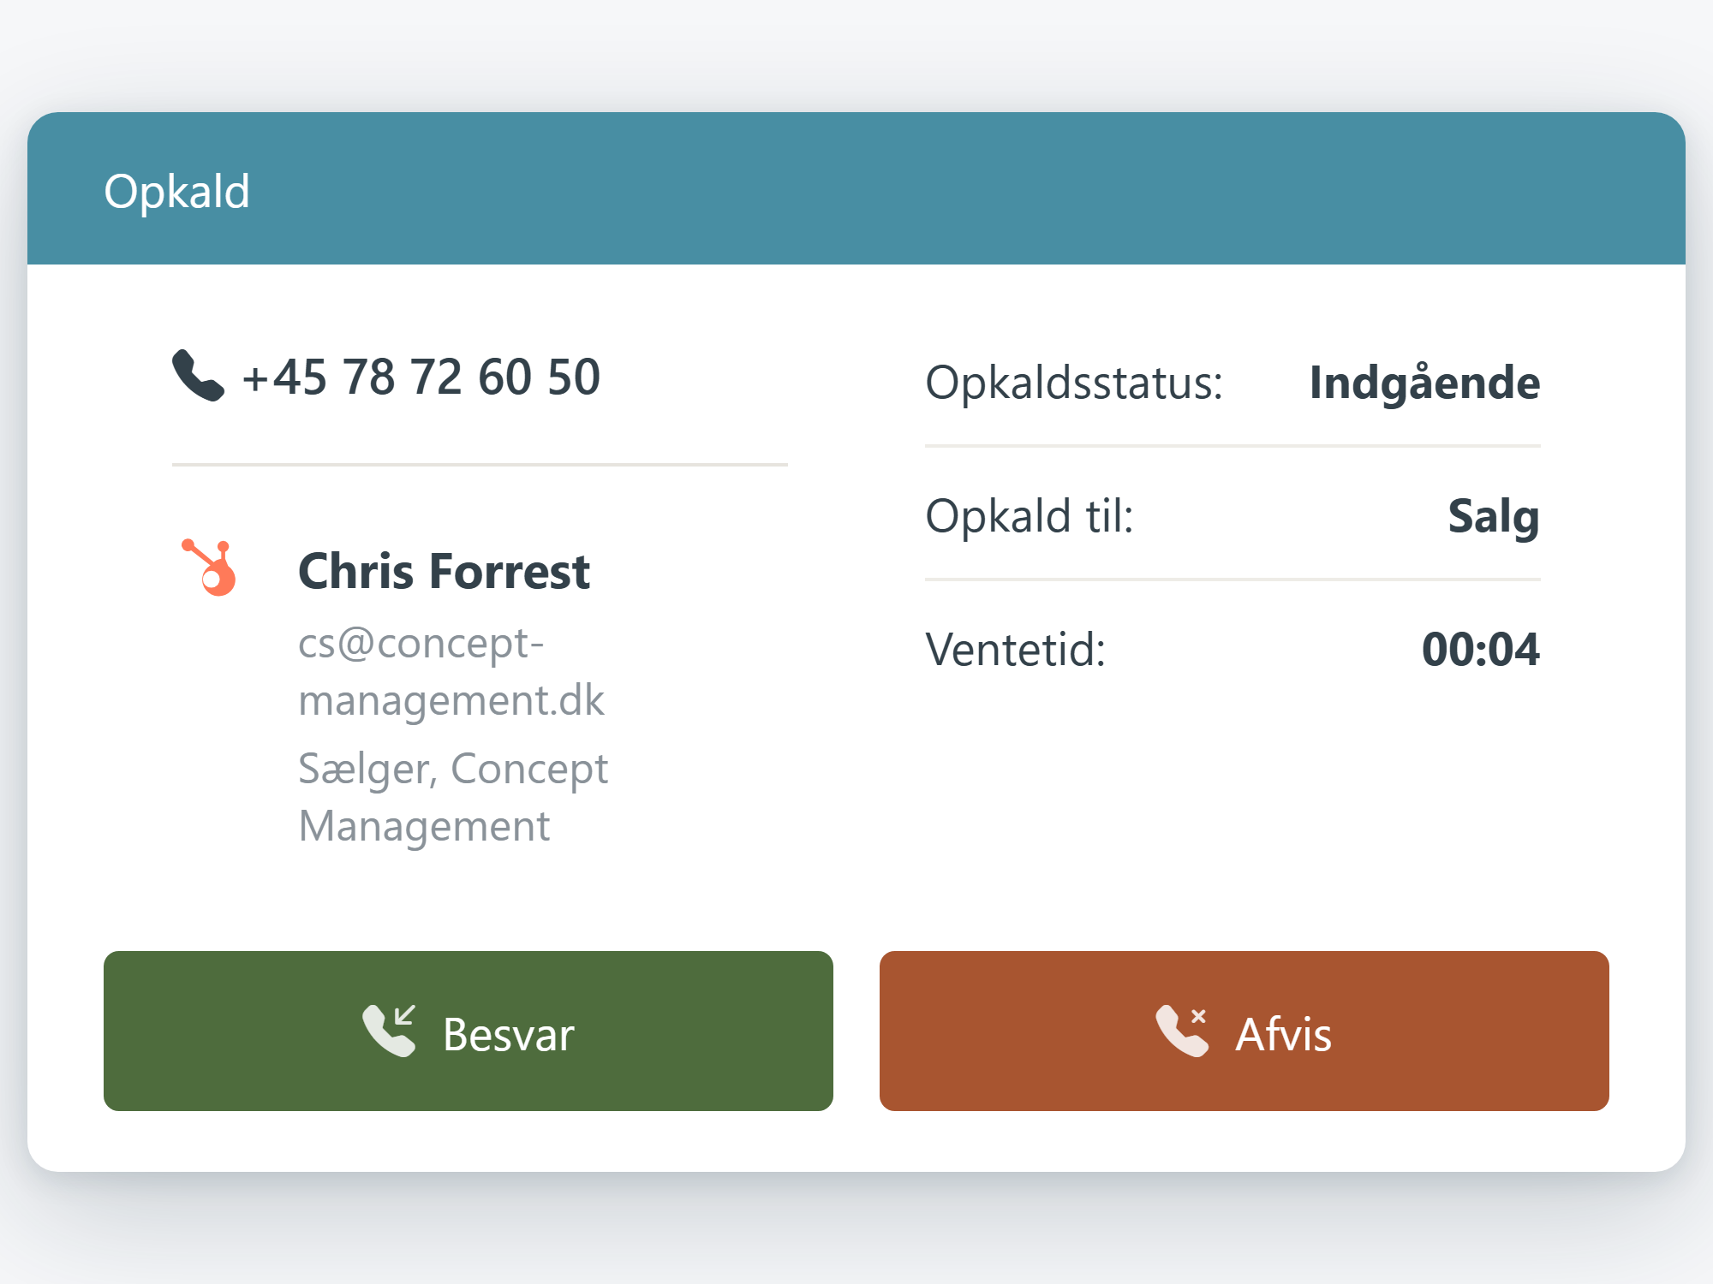Screen dimensions: 1713x1284
Task: Click the reject call icon on Afvis
Action: click(1182, 1031)
